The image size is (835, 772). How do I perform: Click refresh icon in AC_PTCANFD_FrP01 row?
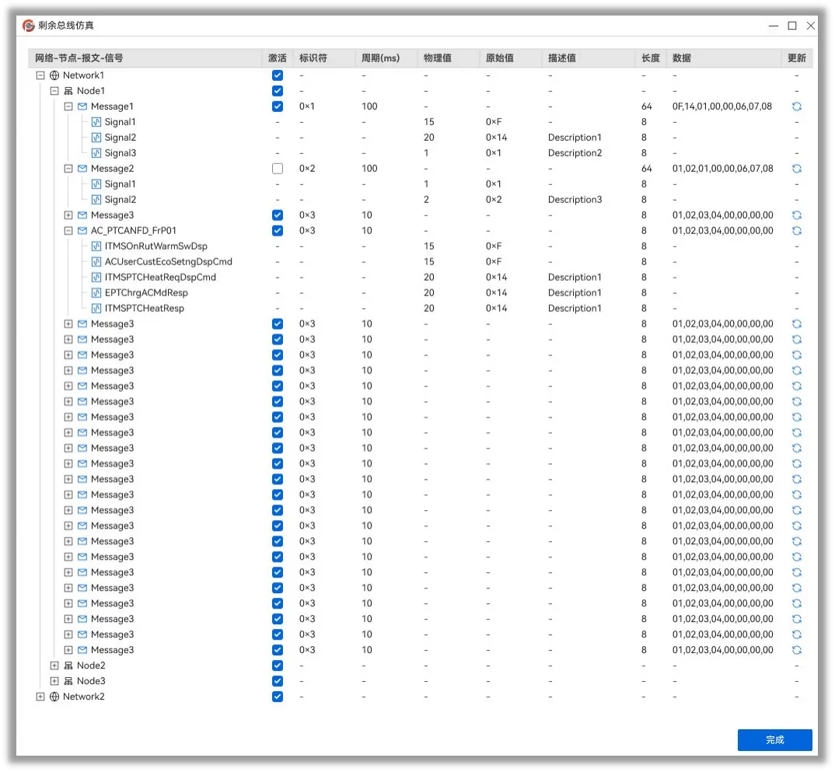[x=797, y=231]
